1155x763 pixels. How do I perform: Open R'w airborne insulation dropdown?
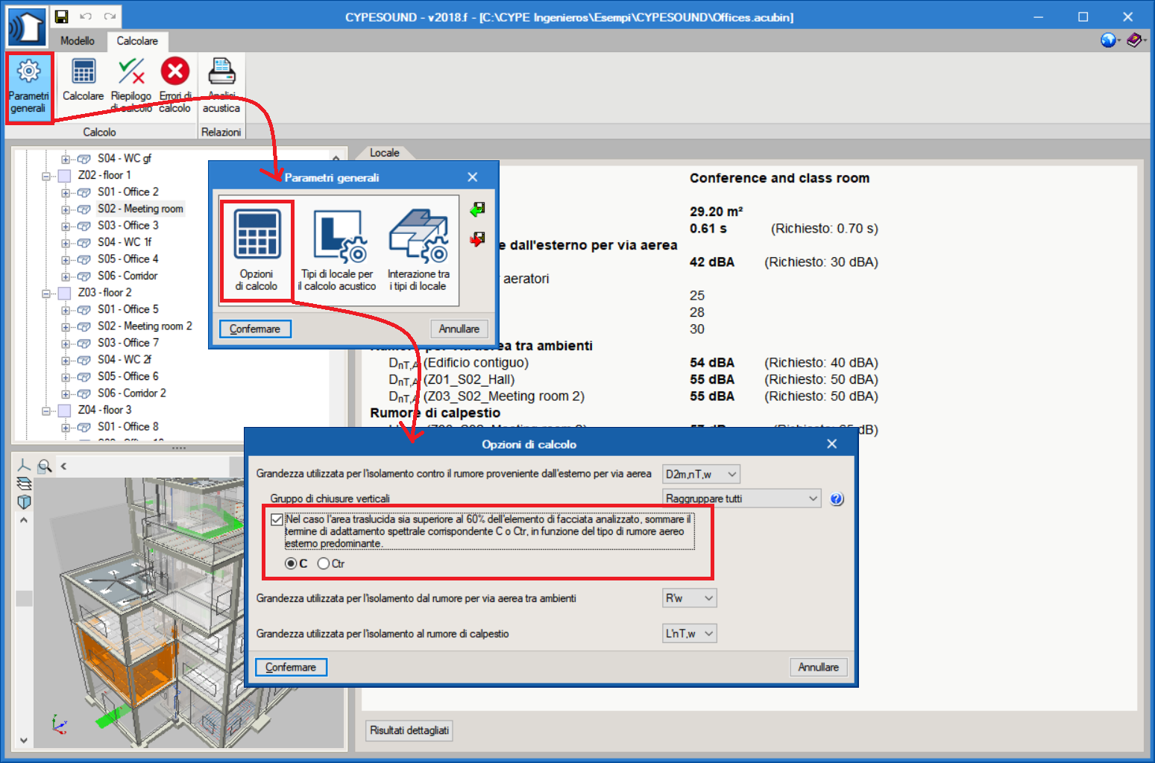click(x=690, y=598)
